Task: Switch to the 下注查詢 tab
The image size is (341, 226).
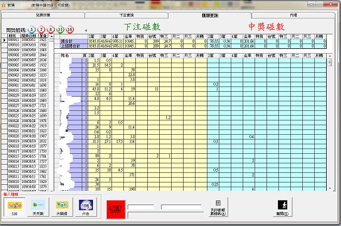Action: (126, 15)
